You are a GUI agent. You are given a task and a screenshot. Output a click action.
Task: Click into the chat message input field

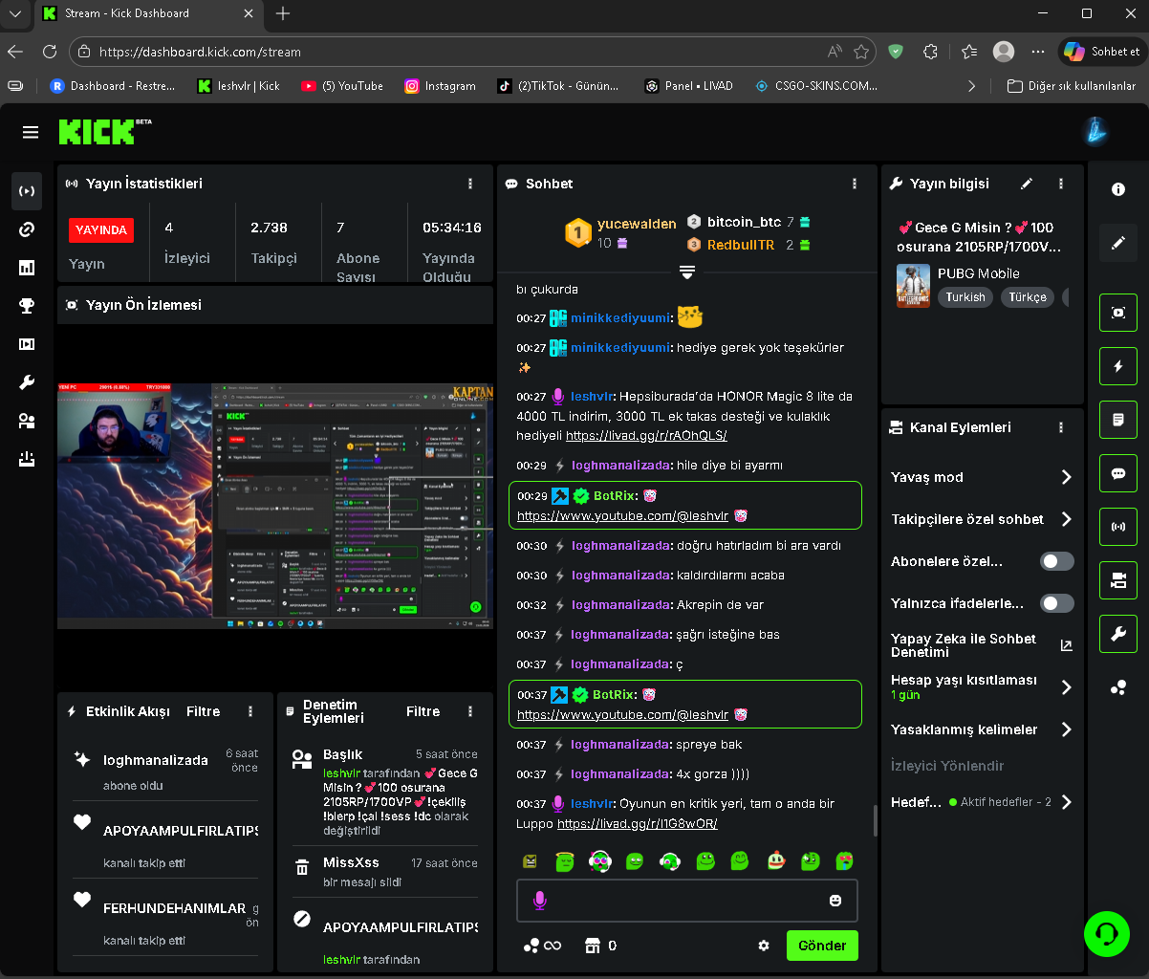point(686,901)
